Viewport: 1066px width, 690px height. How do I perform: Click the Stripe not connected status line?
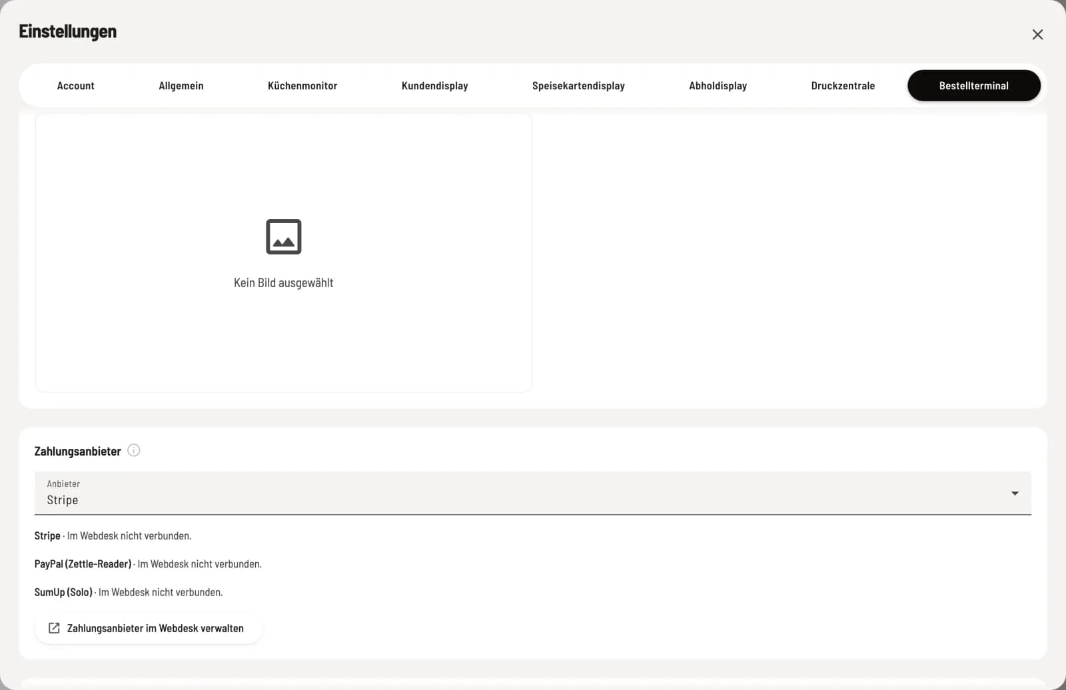113,536
